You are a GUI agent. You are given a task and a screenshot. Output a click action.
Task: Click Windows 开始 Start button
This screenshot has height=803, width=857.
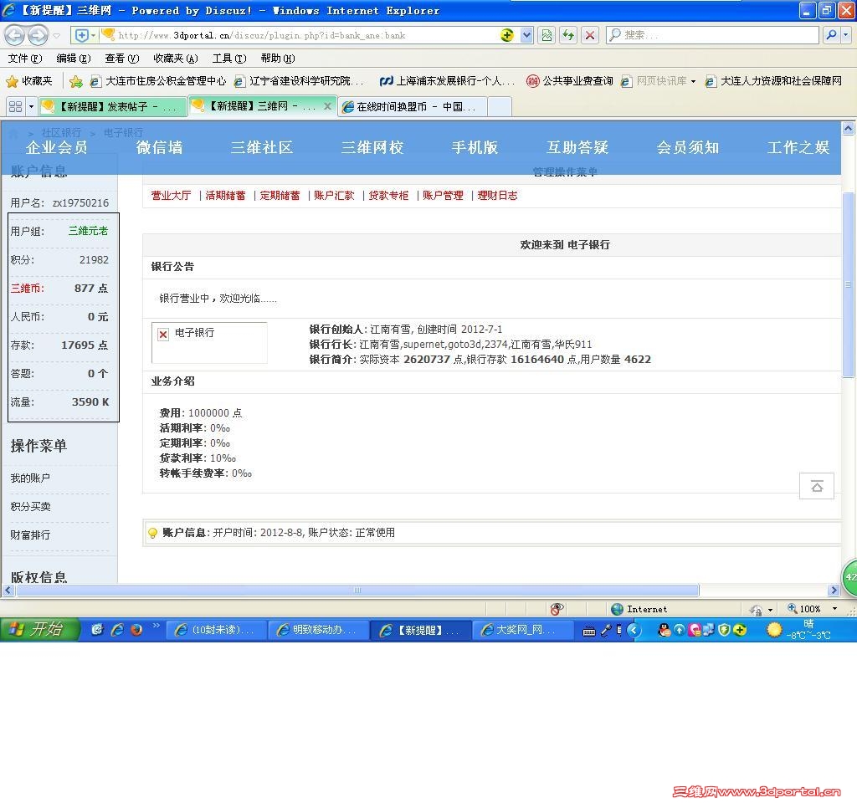39,630
